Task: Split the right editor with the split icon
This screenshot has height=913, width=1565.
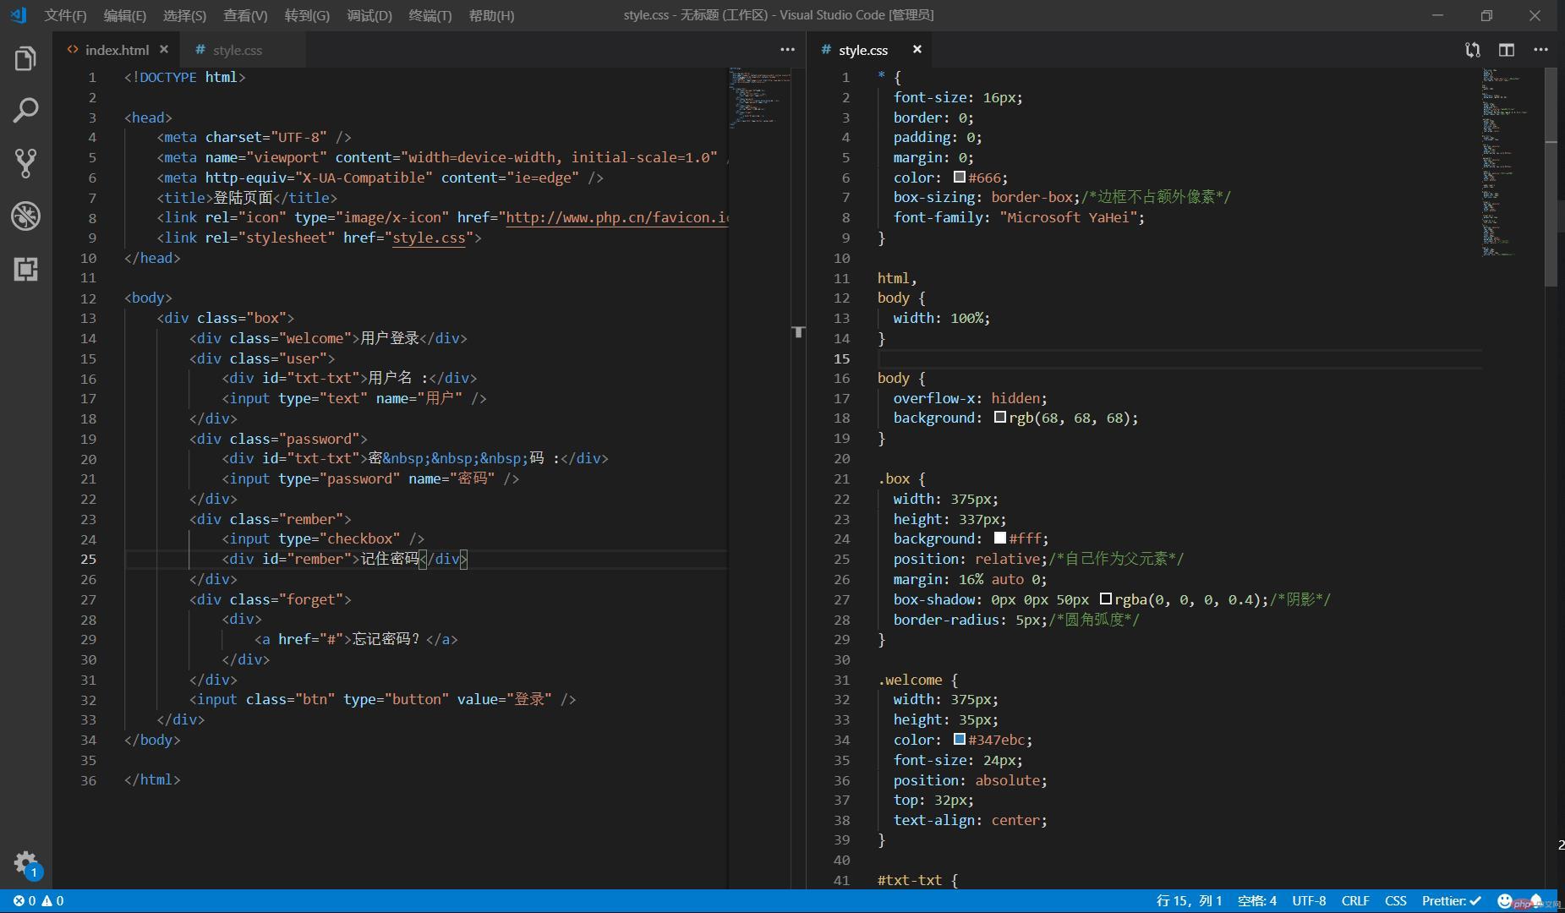Action: 1507,50
